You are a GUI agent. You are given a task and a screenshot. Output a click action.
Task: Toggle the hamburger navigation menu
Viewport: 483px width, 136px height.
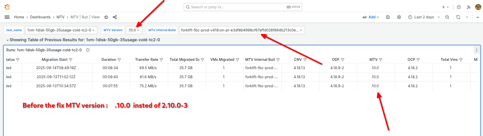coord(7,17)
